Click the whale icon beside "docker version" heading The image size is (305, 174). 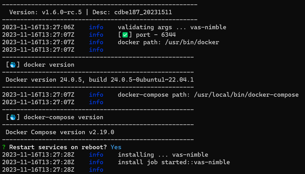(13, 65)
